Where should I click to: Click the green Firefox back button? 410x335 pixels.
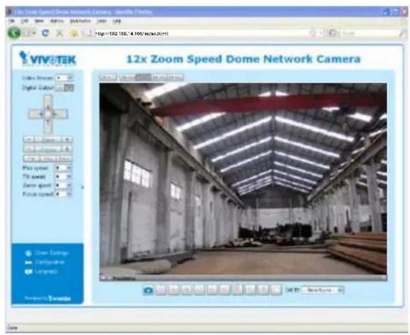tap(14, 33)
